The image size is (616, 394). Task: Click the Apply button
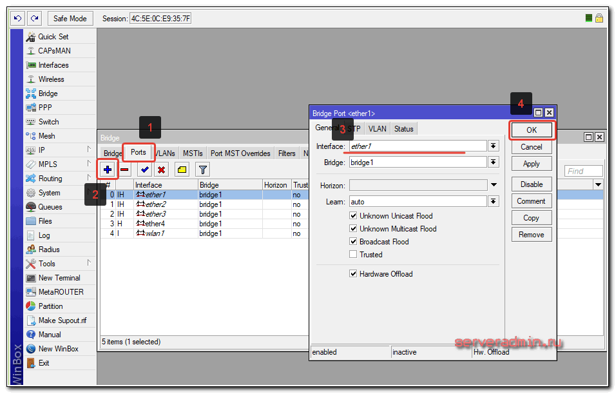(532, 164)
